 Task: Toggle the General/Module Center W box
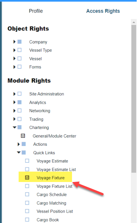click(x=23, y=136)
